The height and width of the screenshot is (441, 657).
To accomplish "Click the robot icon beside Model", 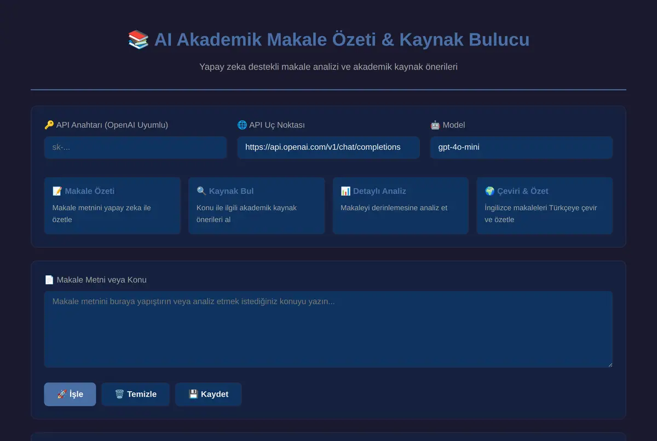I will pos(435,125).
